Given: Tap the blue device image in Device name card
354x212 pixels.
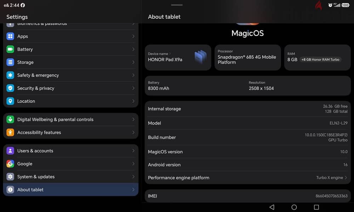Looking at the screenshot, I should click(200, 57).
